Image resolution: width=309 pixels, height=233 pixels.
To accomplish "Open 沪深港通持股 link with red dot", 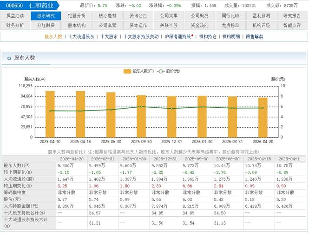I will click(x=179, y=36).
